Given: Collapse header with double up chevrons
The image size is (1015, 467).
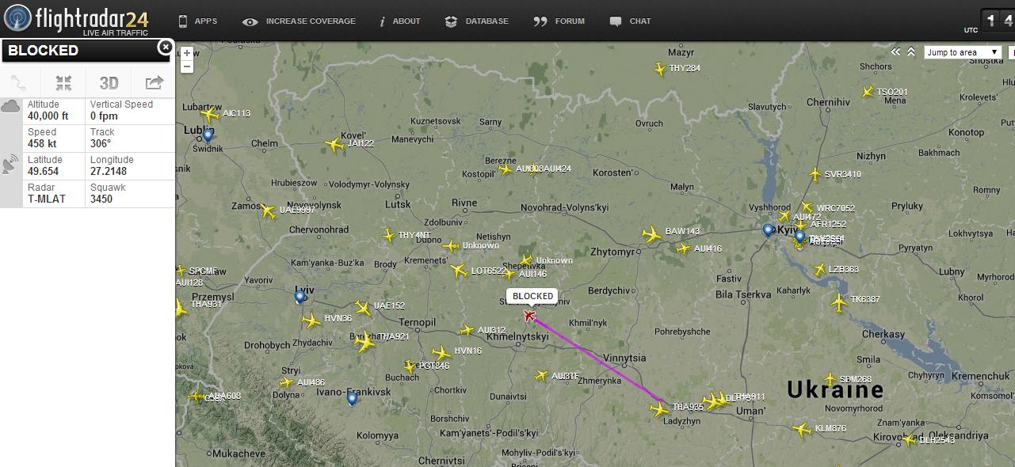Looking at the screenshot, I should [911, 51].
